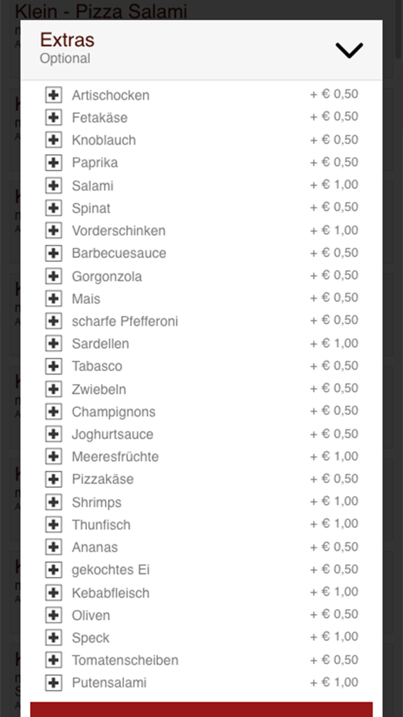The width and height of the screenshot is (403, 717).
Task: Add Champignons with its plus icon
Action: (54, 412)
